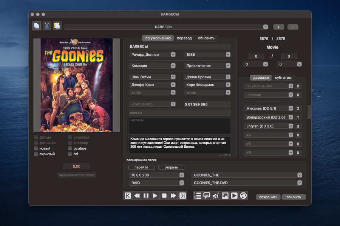Toggle the 'особое' checkbox
Image resolution: width=340 pixels, height=226 pixels.
(x=70, y=148)
